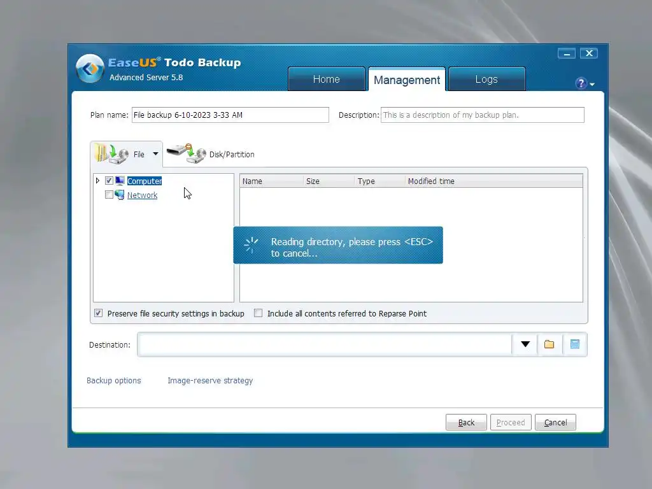Click into the Destination path field
This screenshot has width=652, height=489.
(325, 344)
